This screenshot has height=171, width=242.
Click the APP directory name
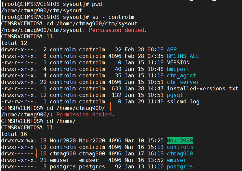(x=172, y=49)
